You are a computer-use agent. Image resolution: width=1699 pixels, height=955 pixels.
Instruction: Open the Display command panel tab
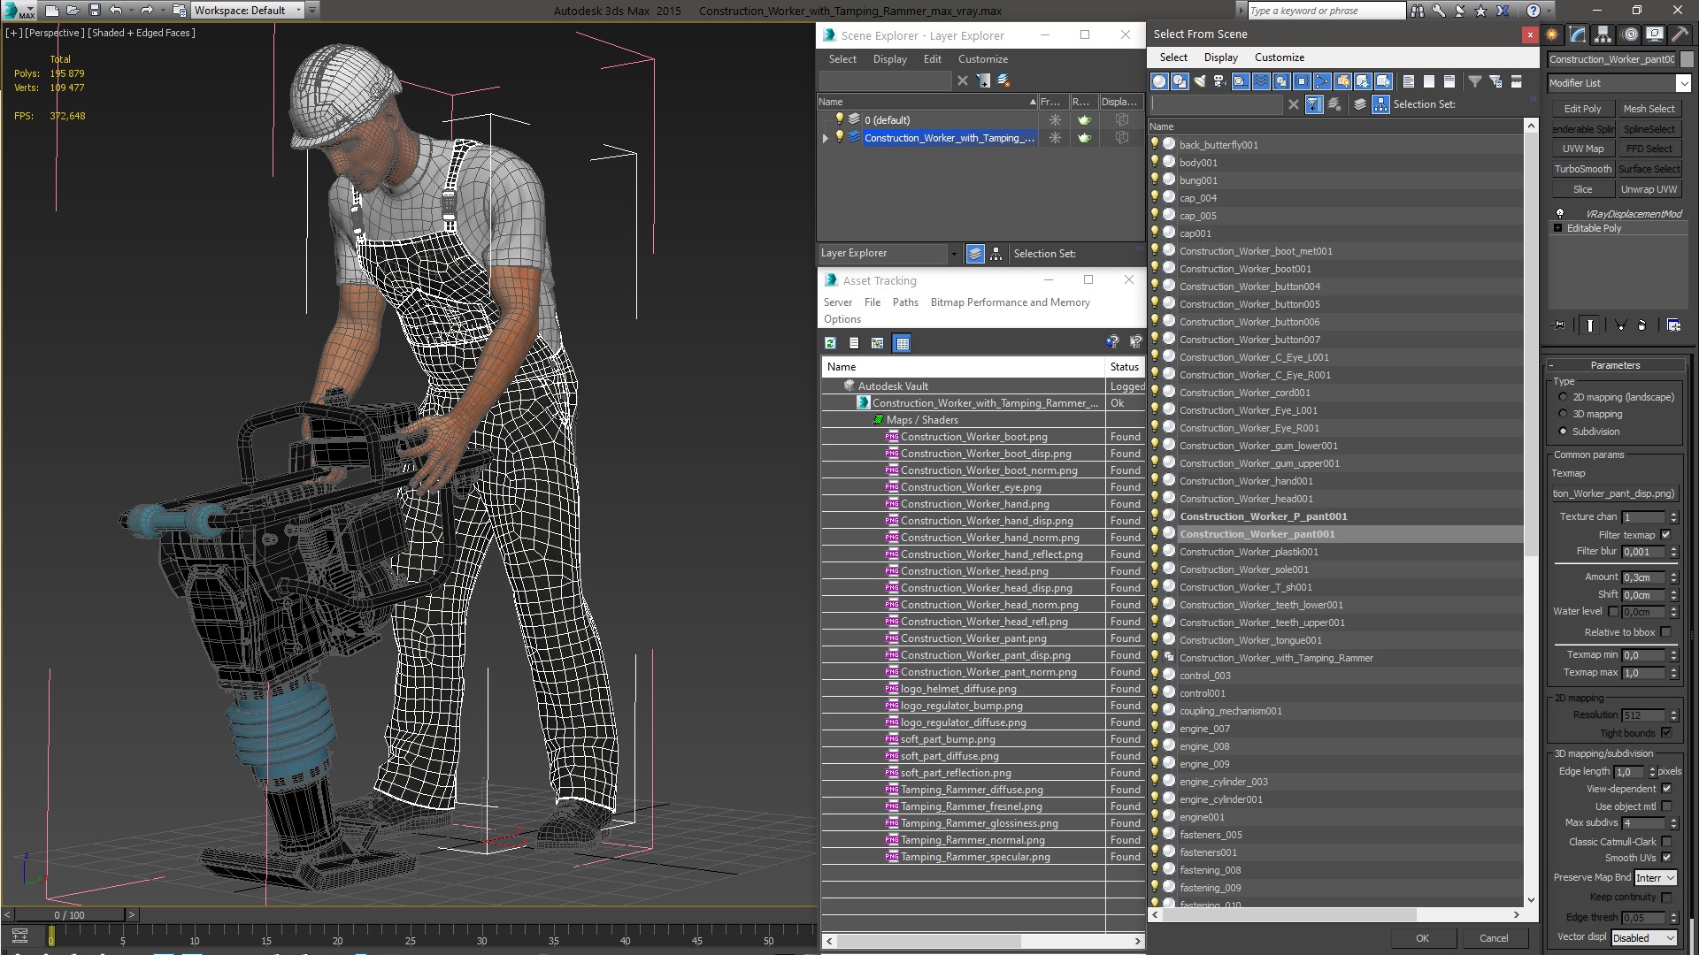coord(1654,34)
